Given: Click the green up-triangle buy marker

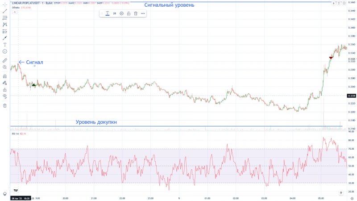Looking at the screenshot, I should coord(34,85).
